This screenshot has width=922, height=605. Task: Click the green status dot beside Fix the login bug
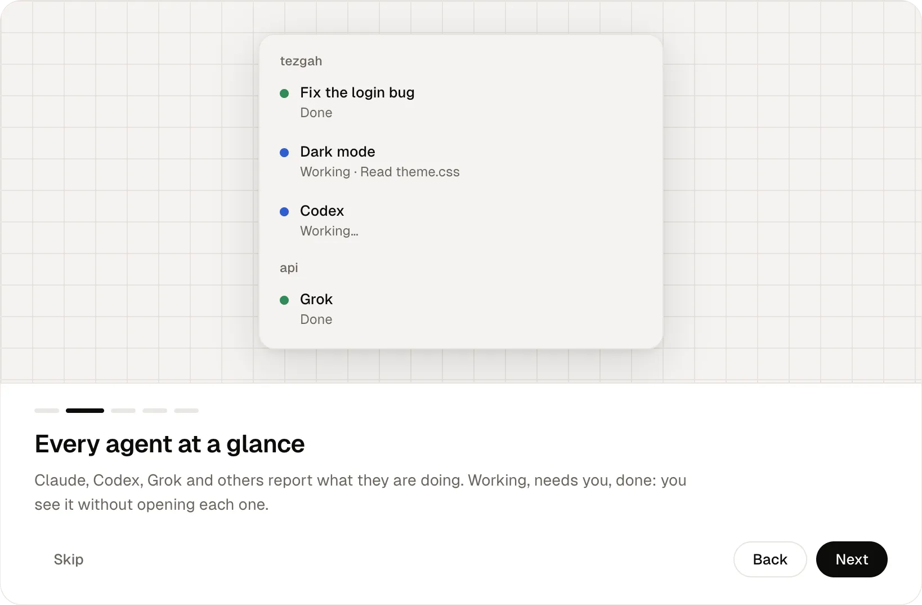click(x=284, y=94)
